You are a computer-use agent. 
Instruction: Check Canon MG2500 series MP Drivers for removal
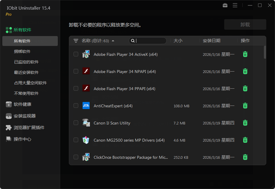coord(76,140)
